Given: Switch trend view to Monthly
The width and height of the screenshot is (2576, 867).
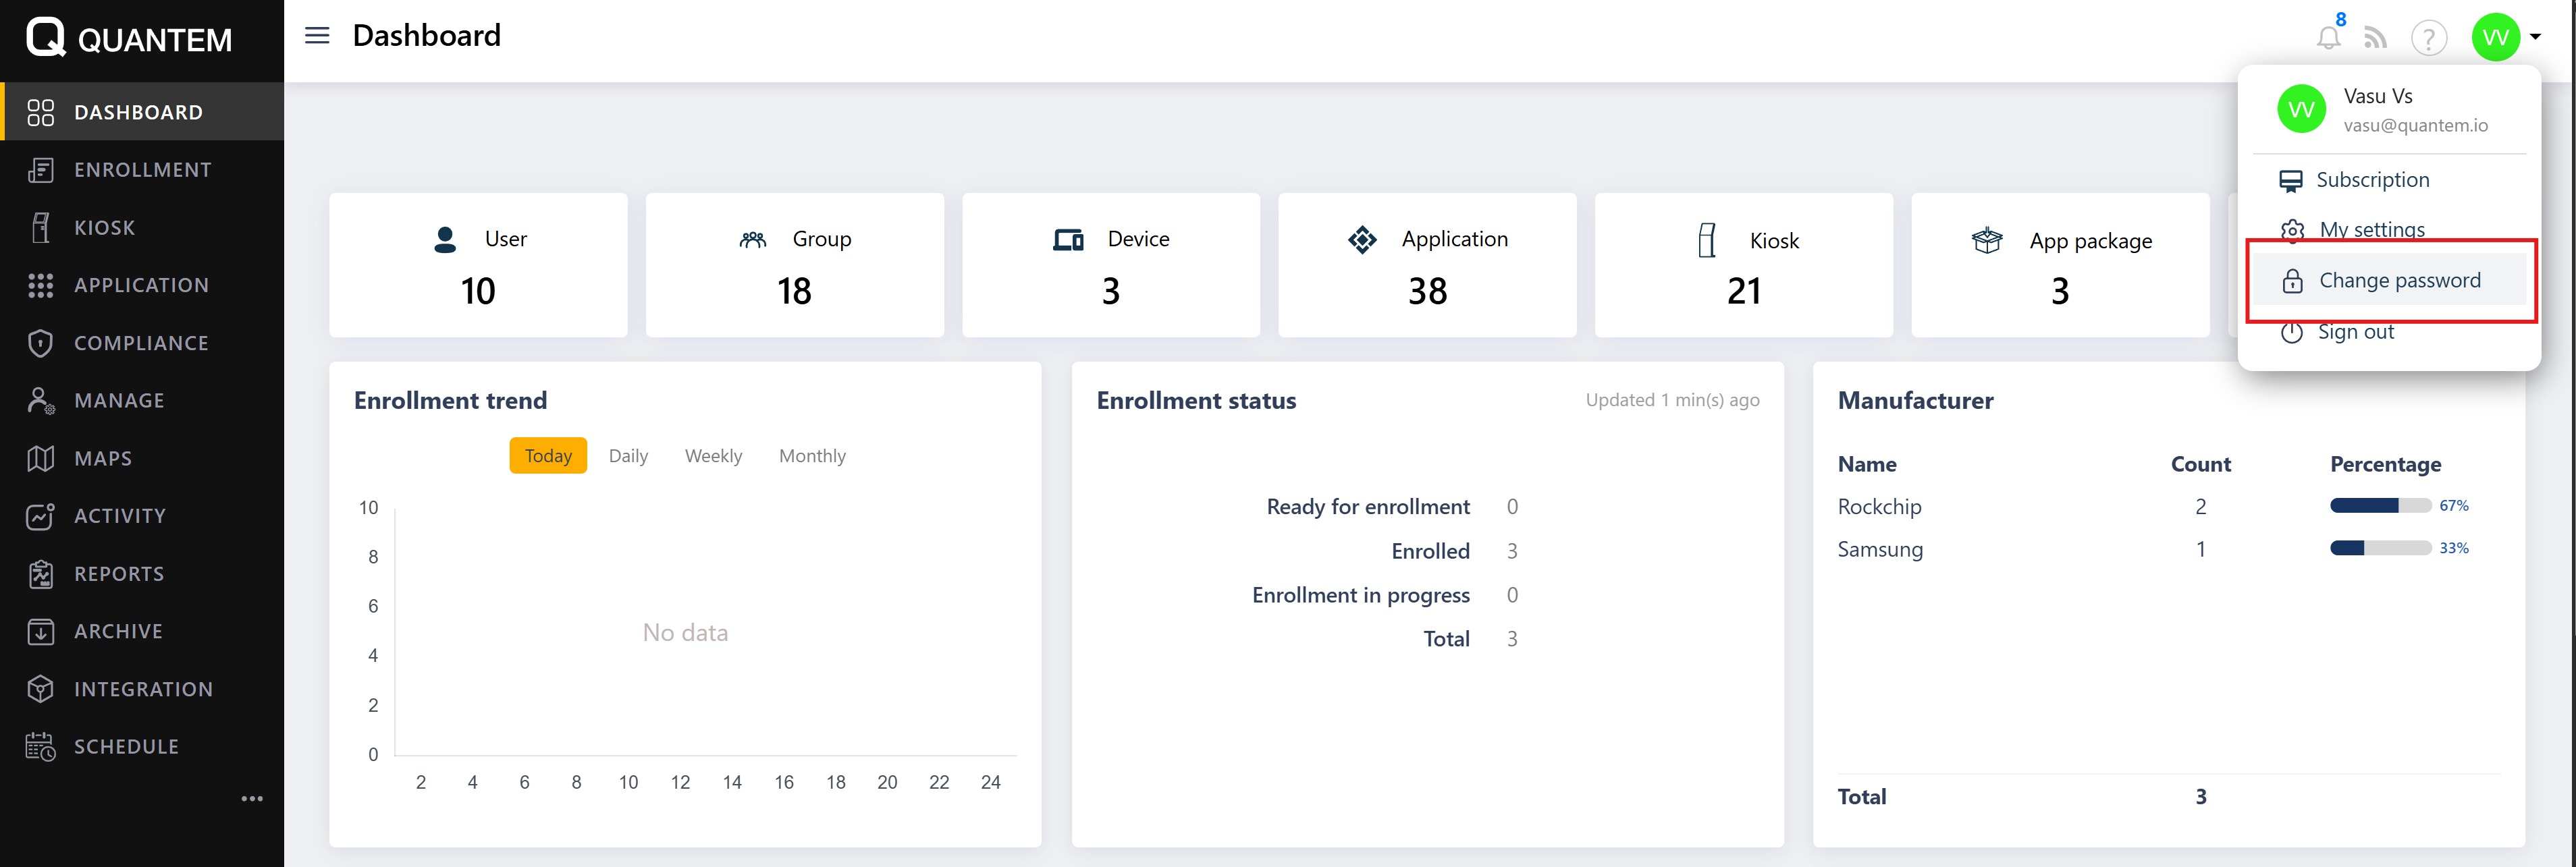Looking at the screenshot, I should click(812, 456).
